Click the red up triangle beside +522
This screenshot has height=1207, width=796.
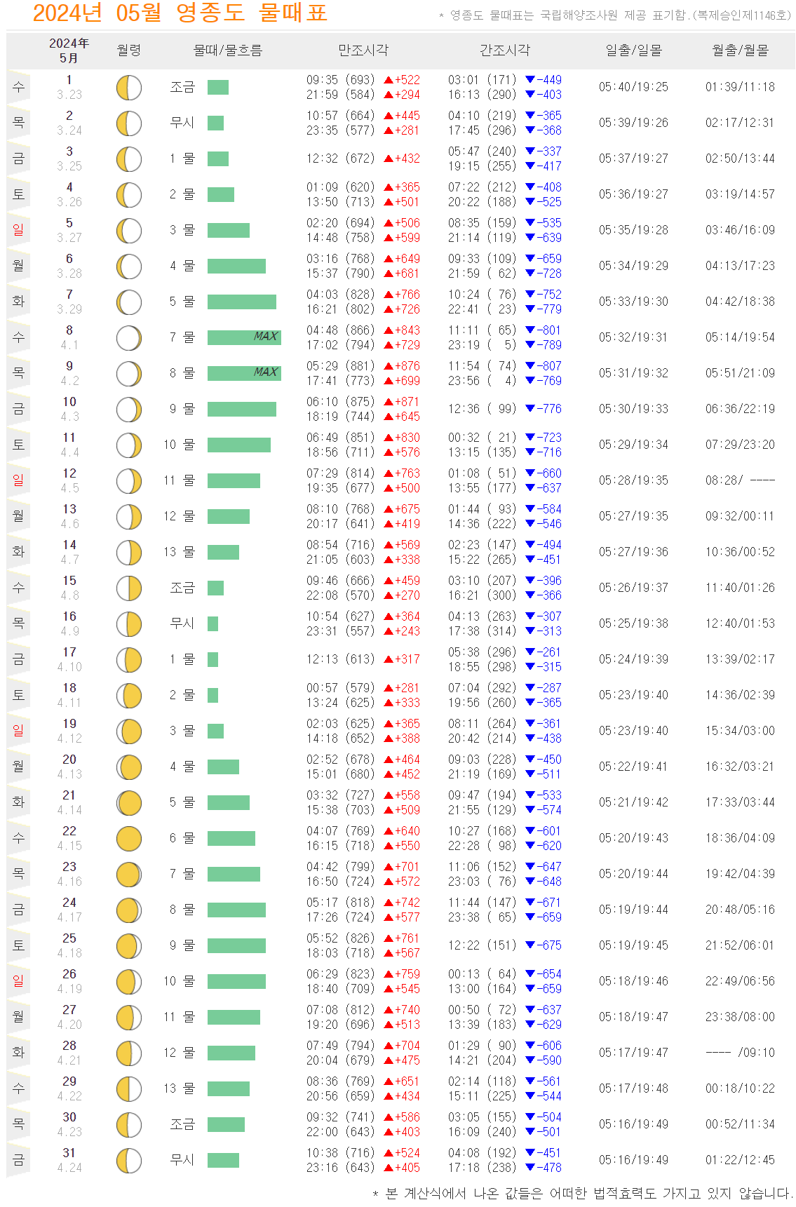tap(389, 80)
